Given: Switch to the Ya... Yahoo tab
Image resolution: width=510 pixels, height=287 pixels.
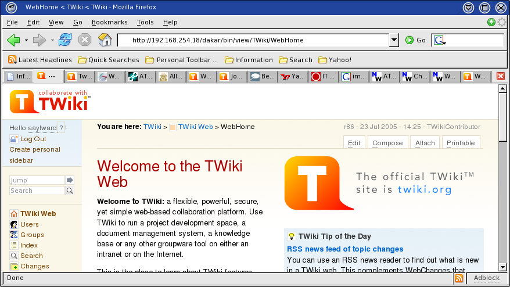Looking at the screenshot, I should pos(293,77).
